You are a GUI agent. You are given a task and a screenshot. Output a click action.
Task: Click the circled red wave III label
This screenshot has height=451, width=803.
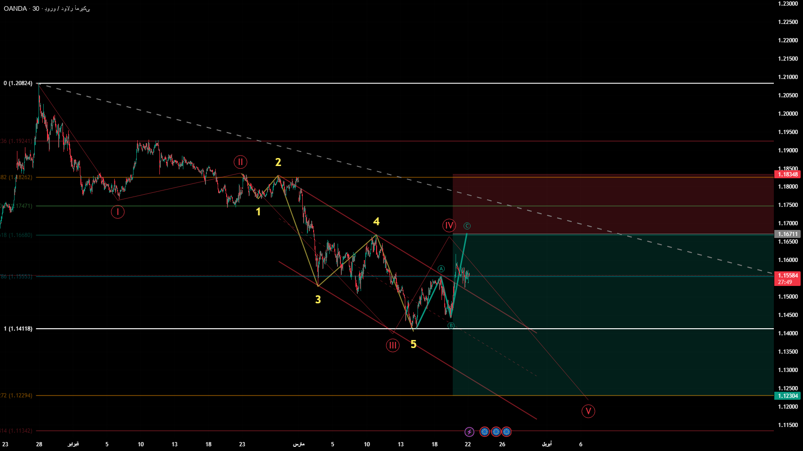click(393, 346)
